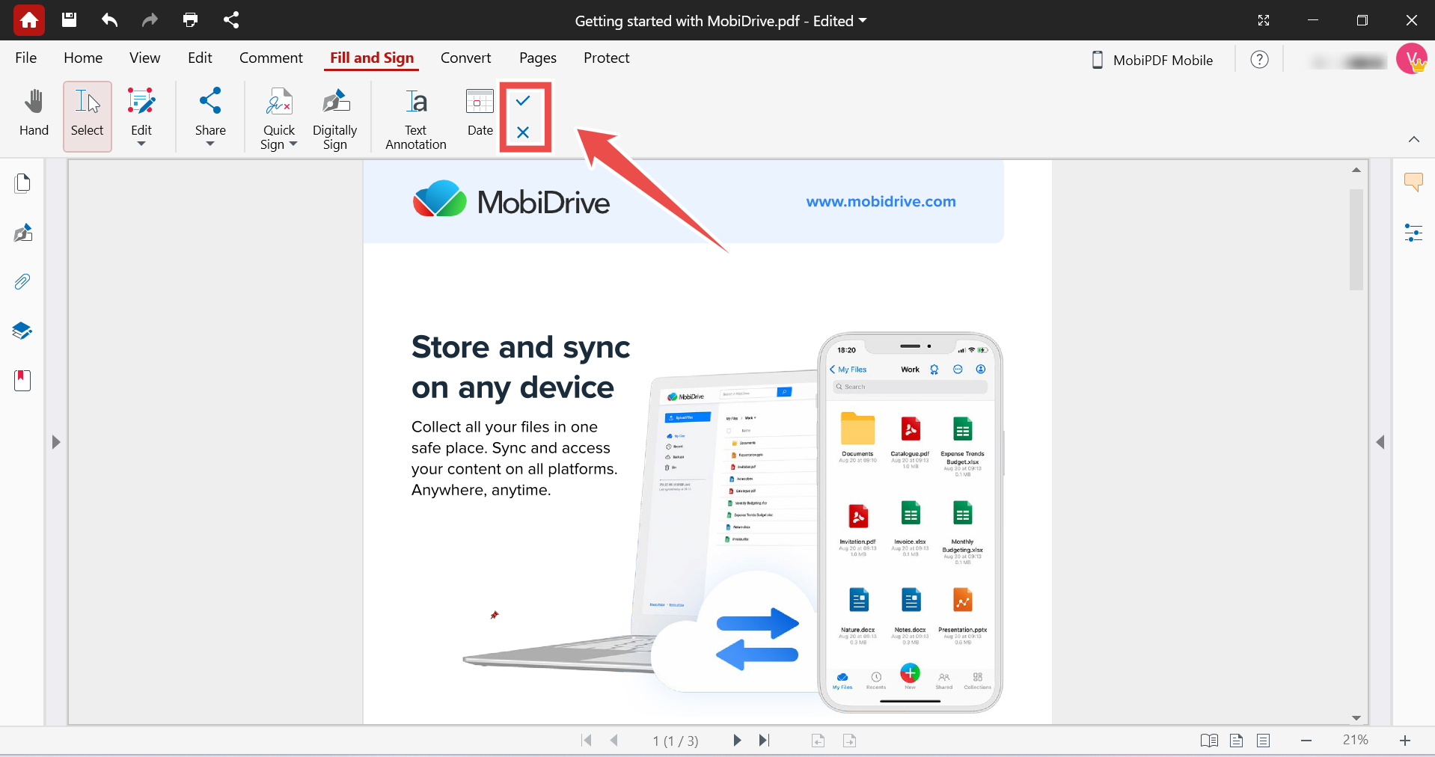Expand the Quick Sign dropdown arrow
Viewport: 1435px width, 757px height.
293,144
